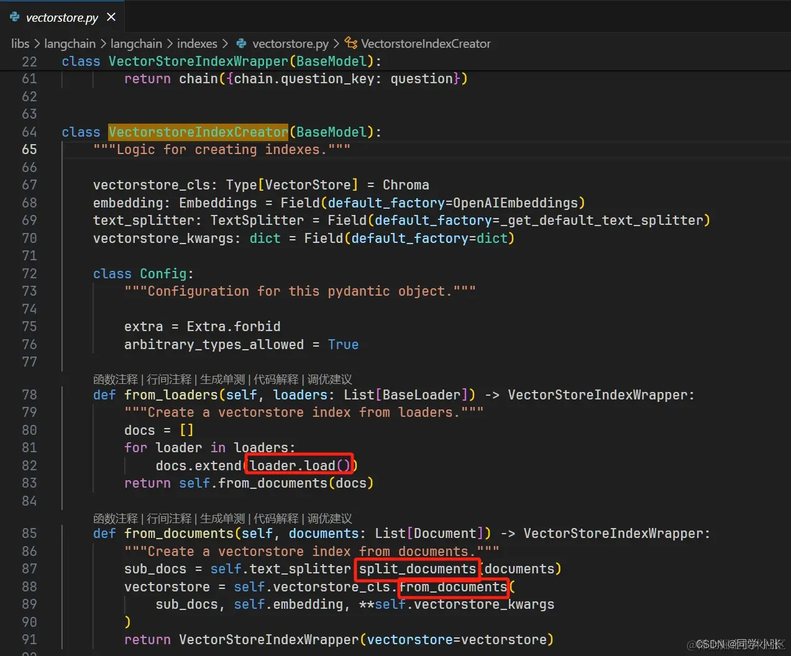This screenshot has height=656, width=791.
Task: Click BaseLoader in the from_loaders signature
Action: [x=421, y=395]
